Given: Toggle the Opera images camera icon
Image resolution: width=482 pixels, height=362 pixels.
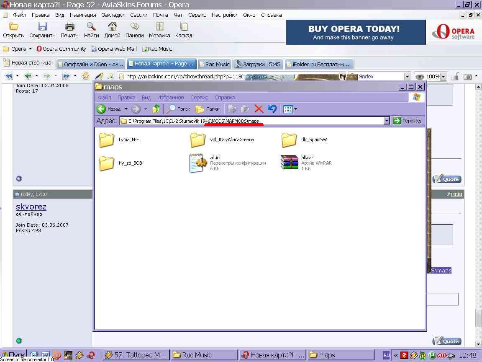Looking at the screenshot, I should pos(467,77).
